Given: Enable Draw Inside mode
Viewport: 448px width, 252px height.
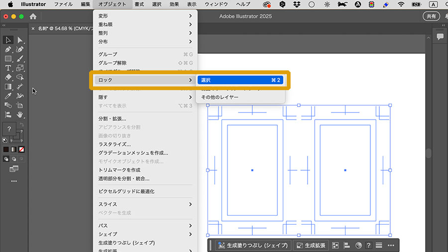Looking at the screenshot, I should (21, 159).
